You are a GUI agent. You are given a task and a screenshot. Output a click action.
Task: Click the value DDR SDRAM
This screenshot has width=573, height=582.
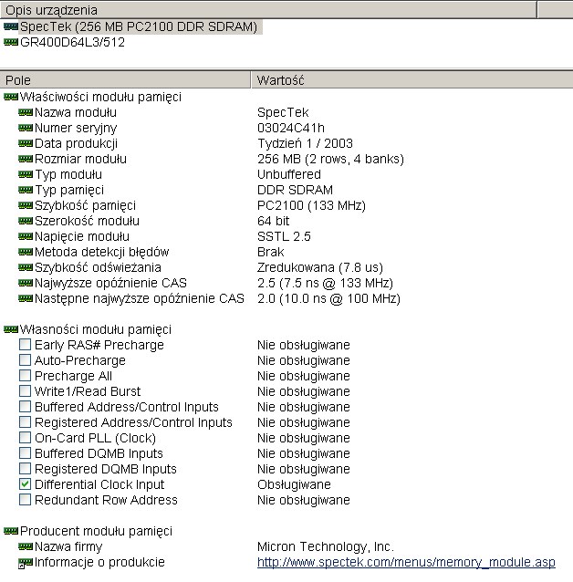click(x=295, y=190)
